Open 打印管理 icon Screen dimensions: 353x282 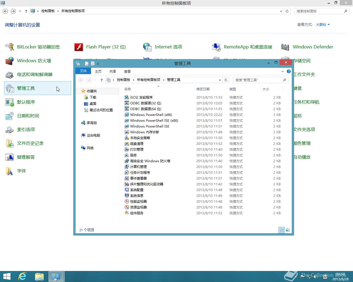pos(127,149)
